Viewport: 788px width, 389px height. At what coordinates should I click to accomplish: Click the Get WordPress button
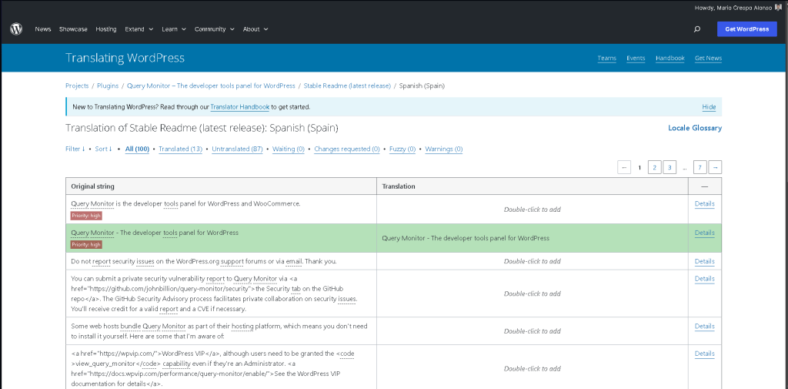click(746, 29)
